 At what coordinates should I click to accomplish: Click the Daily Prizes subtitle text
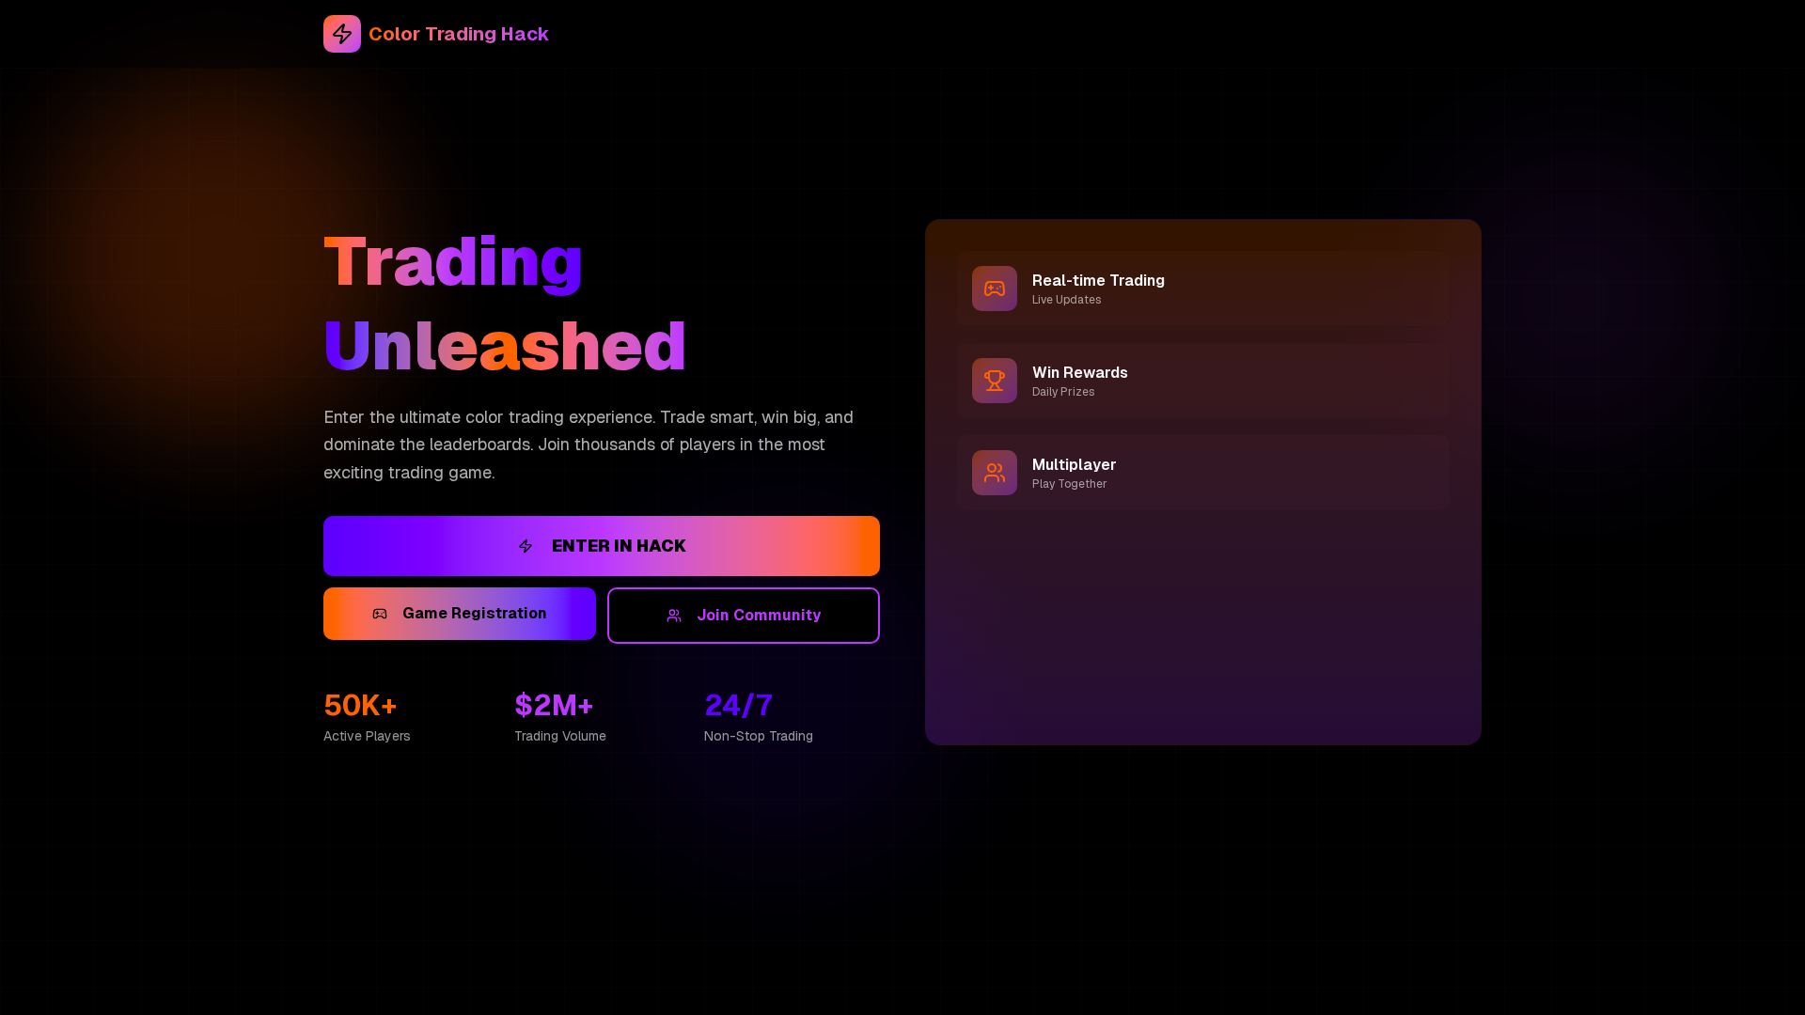(1063, 391)
